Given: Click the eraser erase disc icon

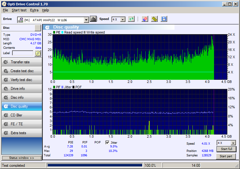Looking at the screenshot, I should 145,19.
